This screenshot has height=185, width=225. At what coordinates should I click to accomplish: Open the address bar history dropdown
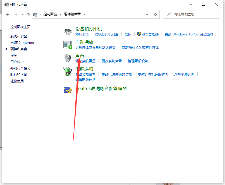(147, 14)
